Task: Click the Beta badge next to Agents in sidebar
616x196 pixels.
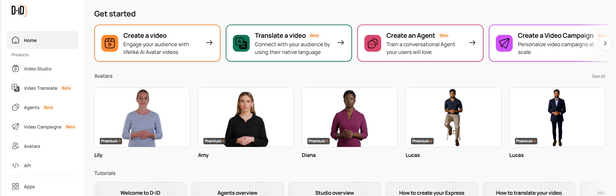Action: pyautogui.click(x=48, y=108)
